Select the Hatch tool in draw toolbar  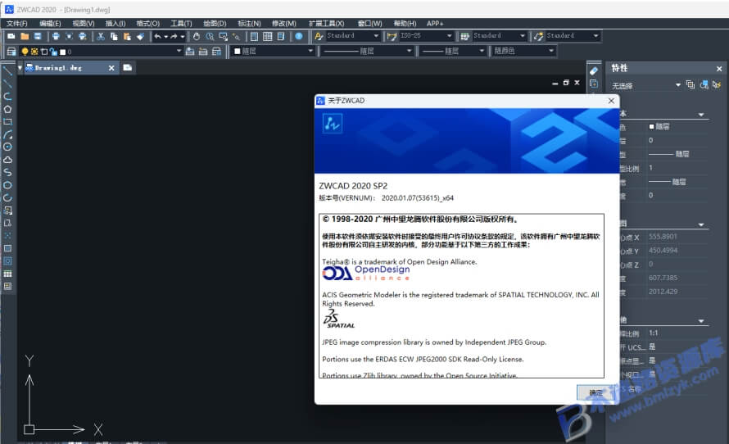coord(7,248)
